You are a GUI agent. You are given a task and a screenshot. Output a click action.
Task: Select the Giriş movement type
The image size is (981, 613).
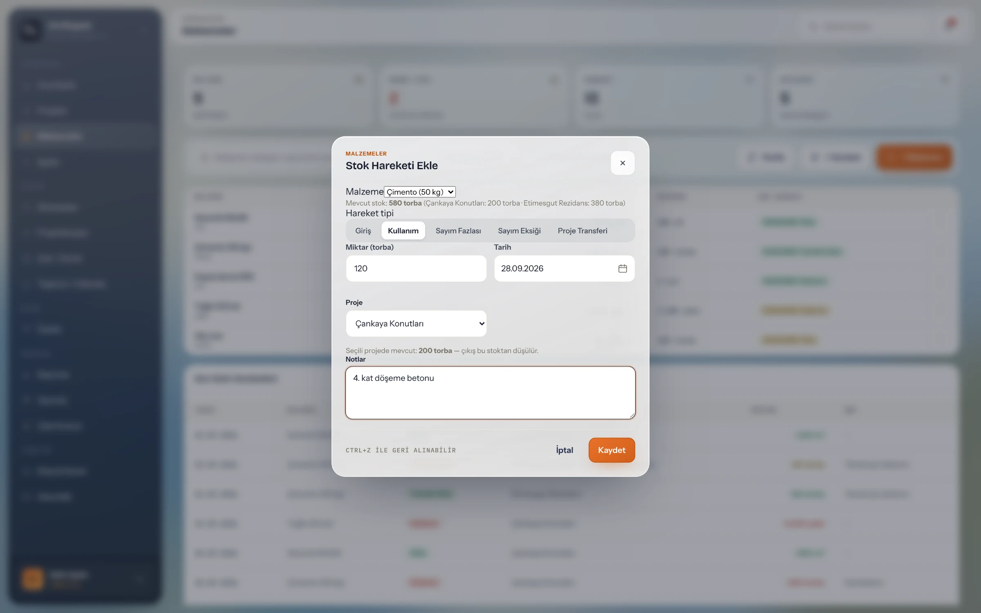pyautogui.click(x=363, y=230)
